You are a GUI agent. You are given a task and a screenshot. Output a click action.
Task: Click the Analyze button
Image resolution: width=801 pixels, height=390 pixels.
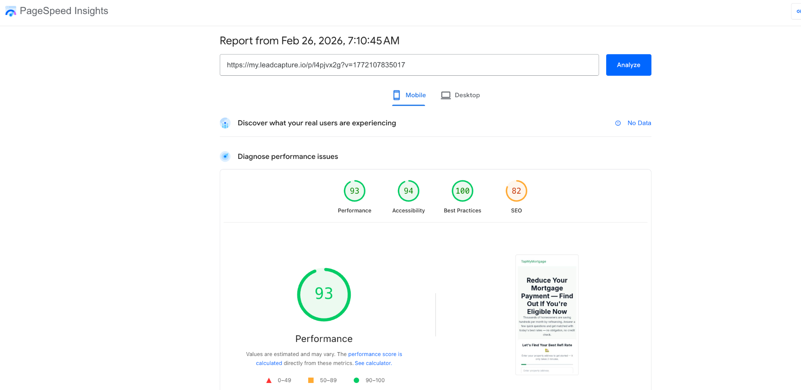pos(628,65)
